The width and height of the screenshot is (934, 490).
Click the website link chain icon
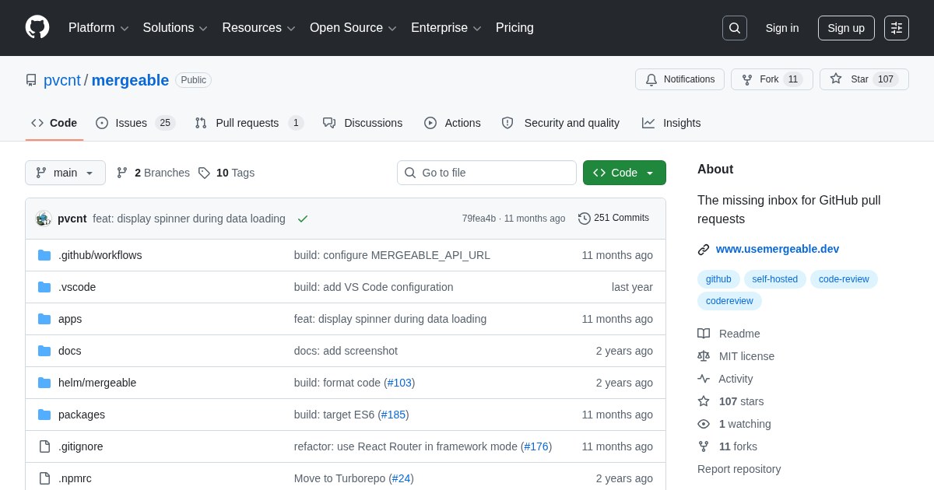click(704, 250)
